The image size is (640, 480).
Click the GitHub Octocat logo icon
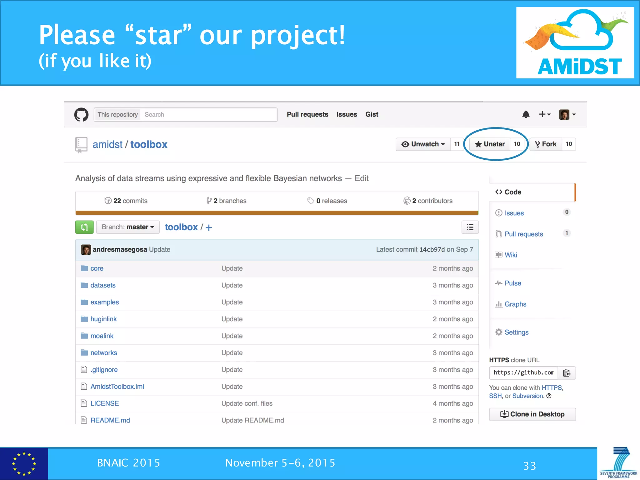tap(81, 114)
